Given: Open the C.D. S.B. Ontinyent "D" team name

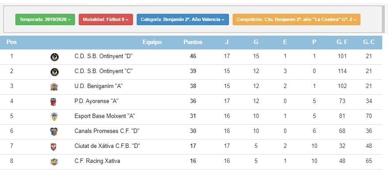Looking at the screenshot, I should (x=104, y=56).
